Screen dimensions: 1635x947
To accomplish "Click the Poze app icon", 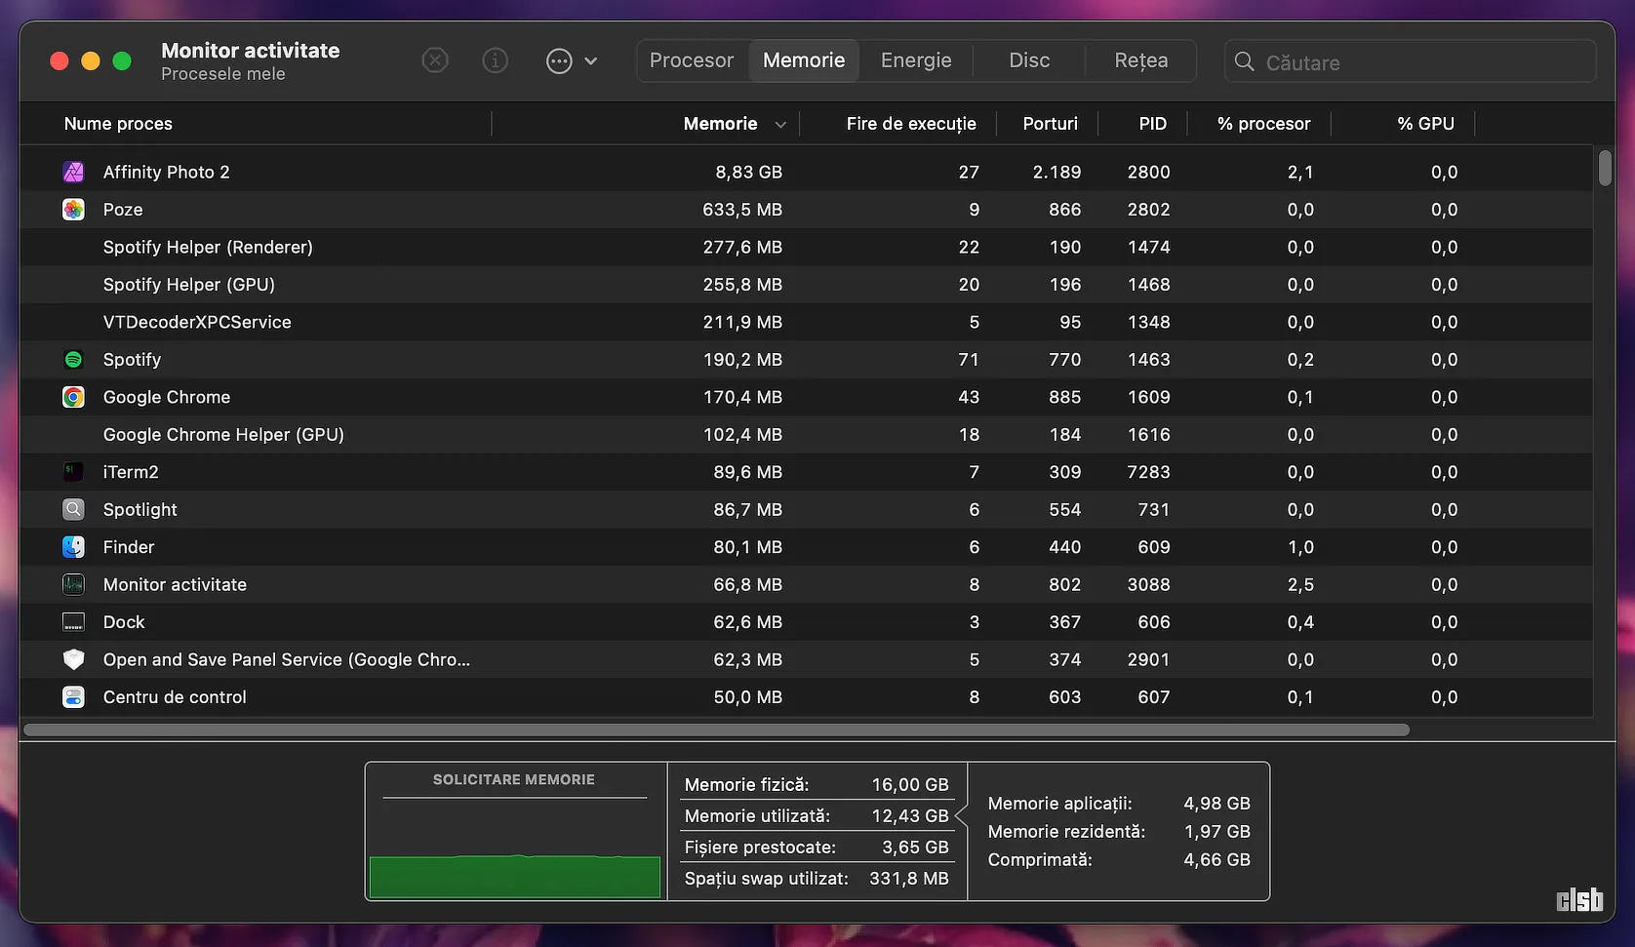I will (73, 210).
